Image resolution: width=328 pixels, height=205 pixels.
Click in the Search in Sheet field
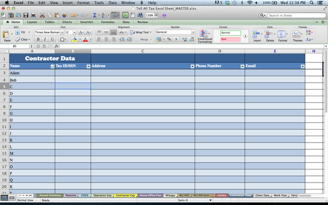point(296,15)
